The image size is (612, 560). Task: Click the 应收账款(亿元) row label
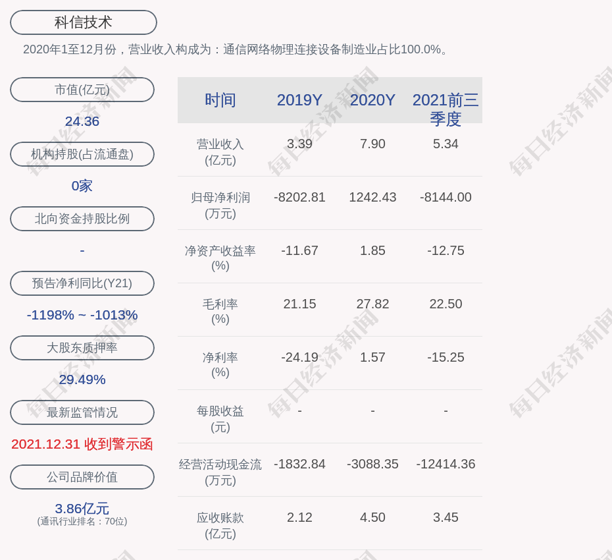[x=220, y=526]
